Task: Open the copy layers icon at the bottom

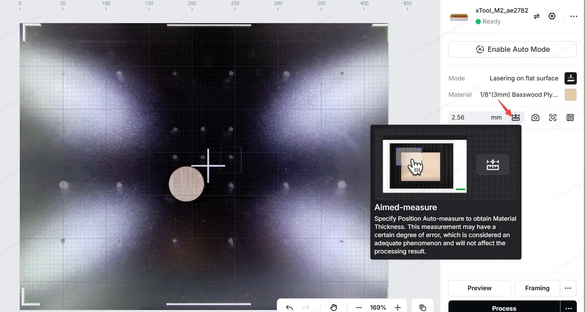Action: point(423,307)
